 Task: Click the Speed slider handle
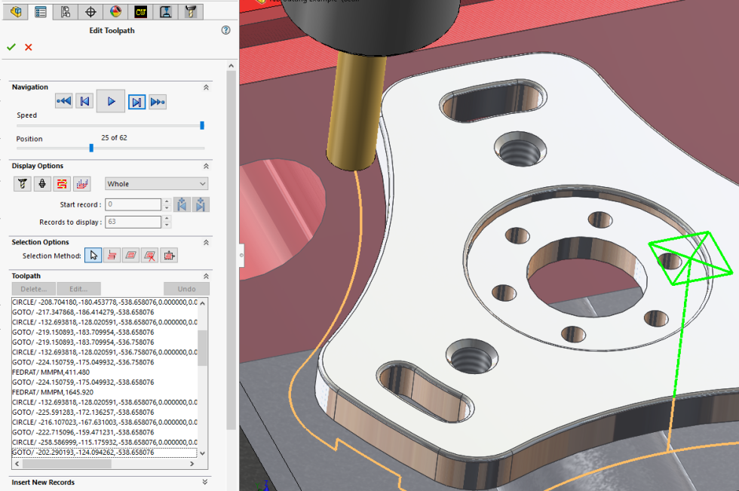(x=202, y=125)
